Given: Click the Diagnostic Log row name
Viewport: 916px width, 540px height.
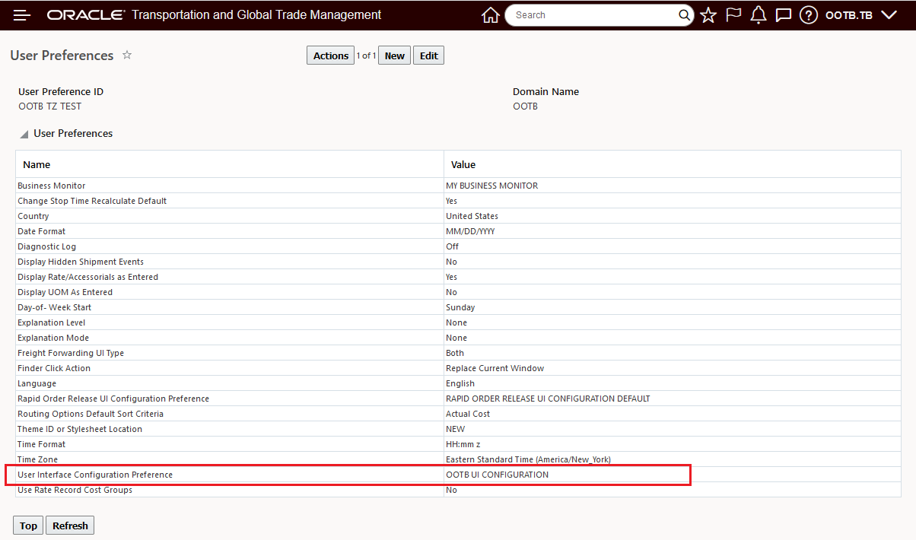Looking at the screenshot, I should [47, 246].
